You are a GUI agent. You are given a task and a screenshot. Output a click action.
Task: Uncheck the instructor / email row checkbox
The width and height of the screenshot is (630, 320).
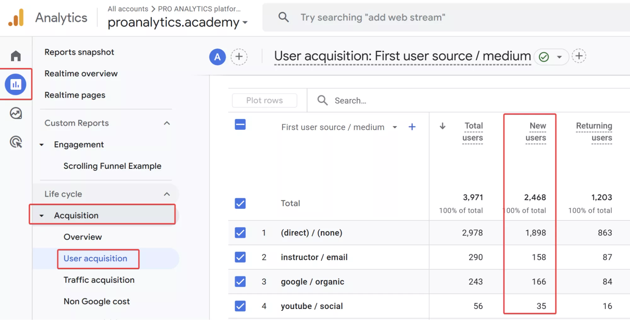[x=240, y=257]
